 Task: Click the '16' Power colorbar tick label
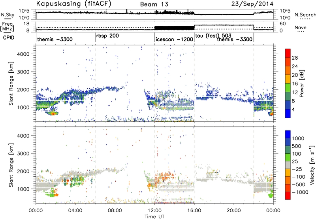point(295,83)
